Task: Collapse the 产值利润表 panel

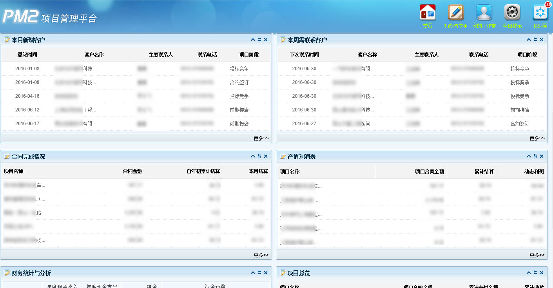Action: pos(529,156)
